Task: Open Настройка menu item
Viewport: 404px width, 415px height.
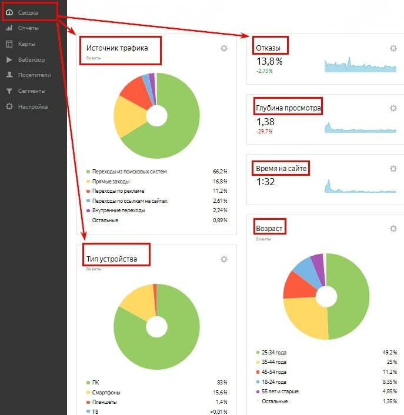Action: coord(34,106)
